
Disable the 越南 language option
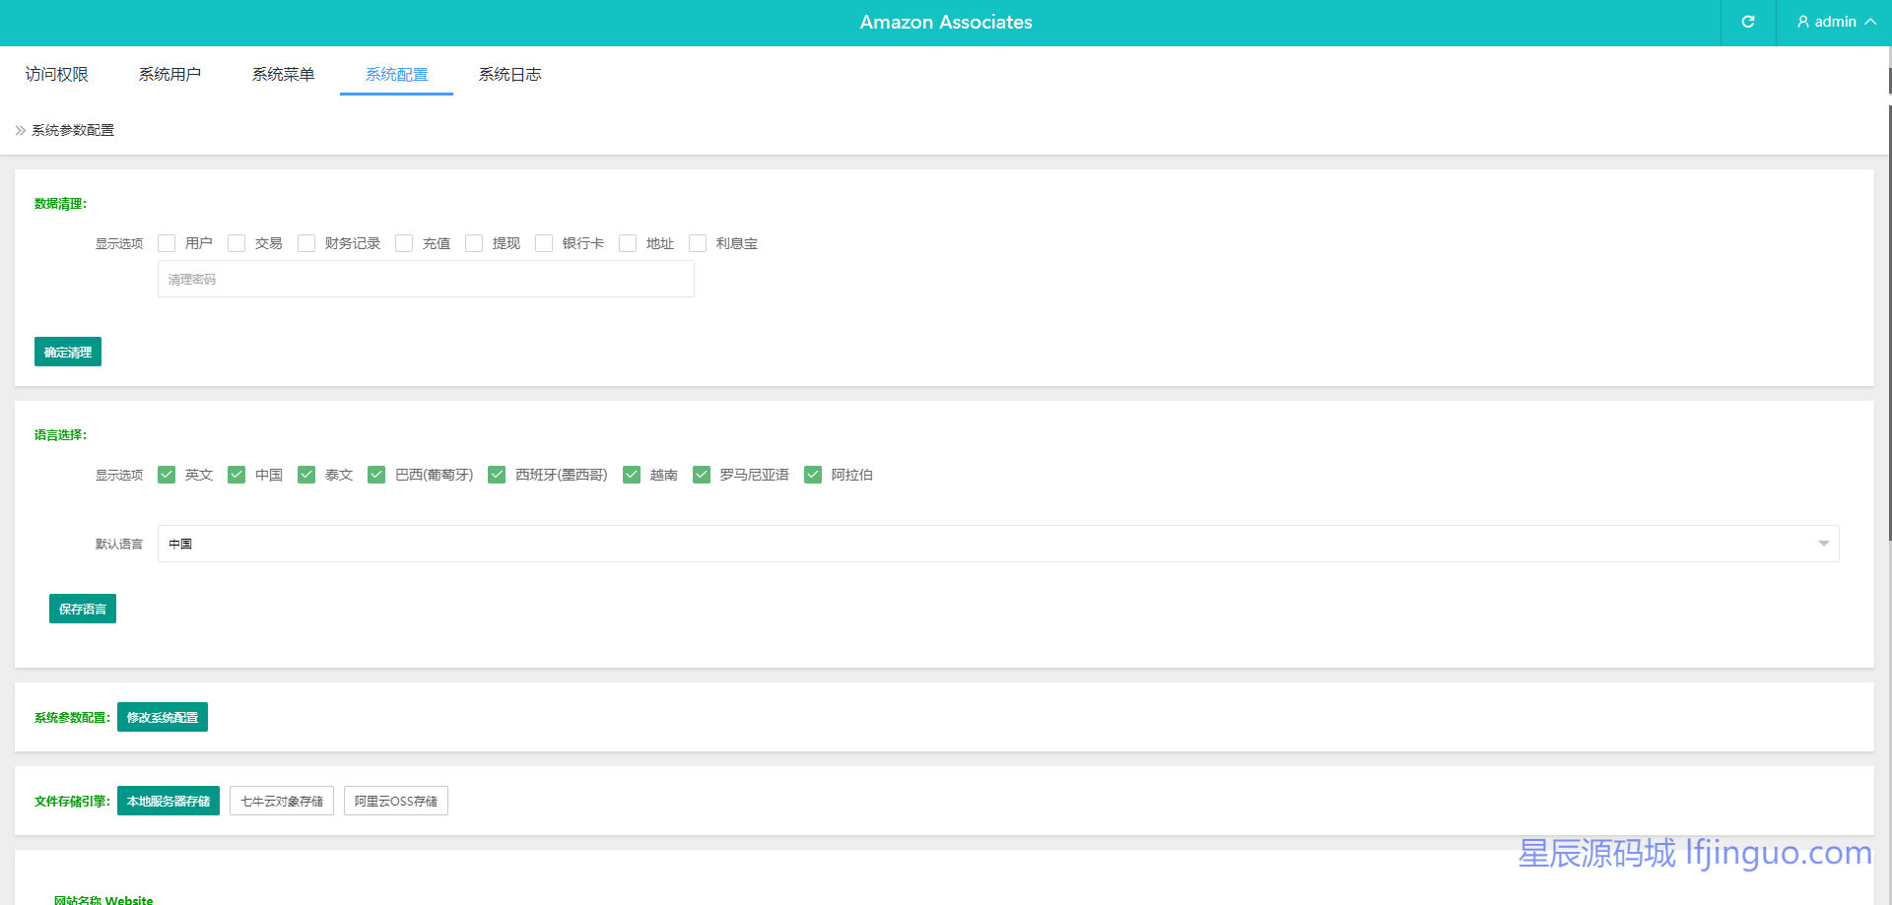632,475
